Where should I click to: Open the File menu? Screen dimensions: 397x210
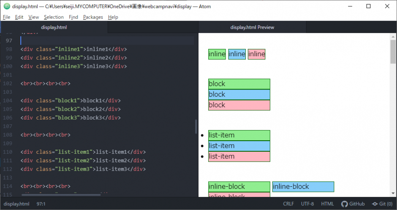pos(6,17)
